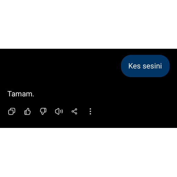Show more actions beside the share icon
Viewport: 177px width, 177px height.
pos(90,111)
